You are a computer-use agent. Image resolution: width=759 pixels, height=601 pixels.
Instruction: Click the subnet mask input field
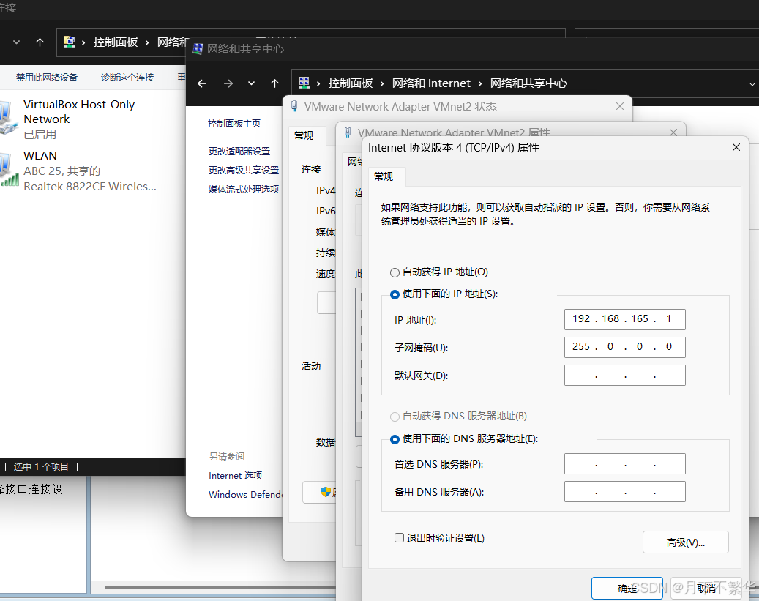pos(624,347)
